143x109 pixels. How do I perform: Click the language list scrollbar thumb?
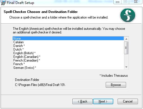click(126, 48)
